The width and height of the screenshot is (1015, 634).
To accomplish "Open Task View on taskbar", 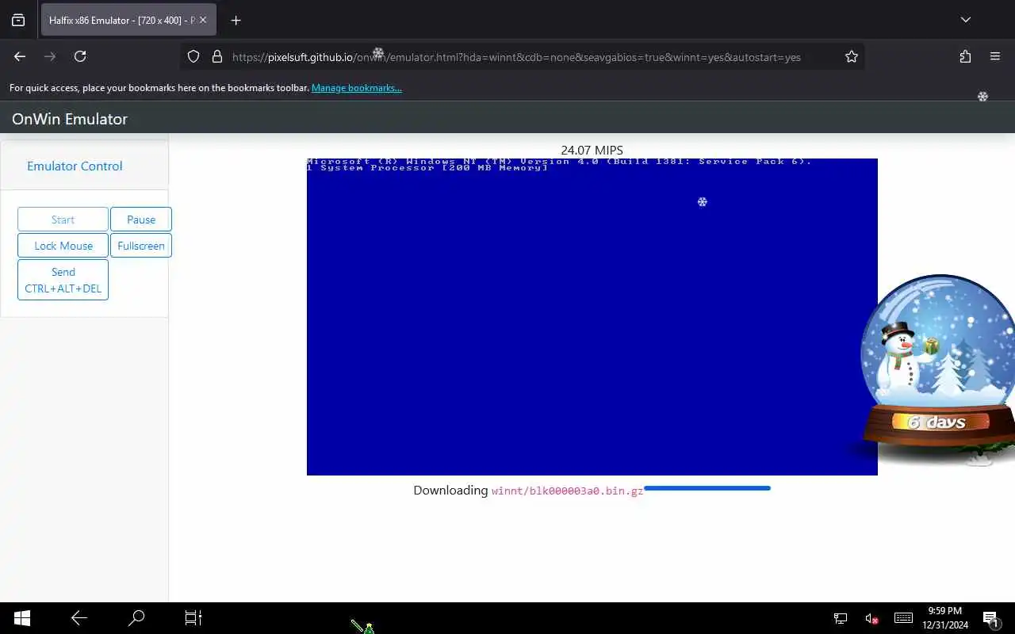I will (193, 618).
